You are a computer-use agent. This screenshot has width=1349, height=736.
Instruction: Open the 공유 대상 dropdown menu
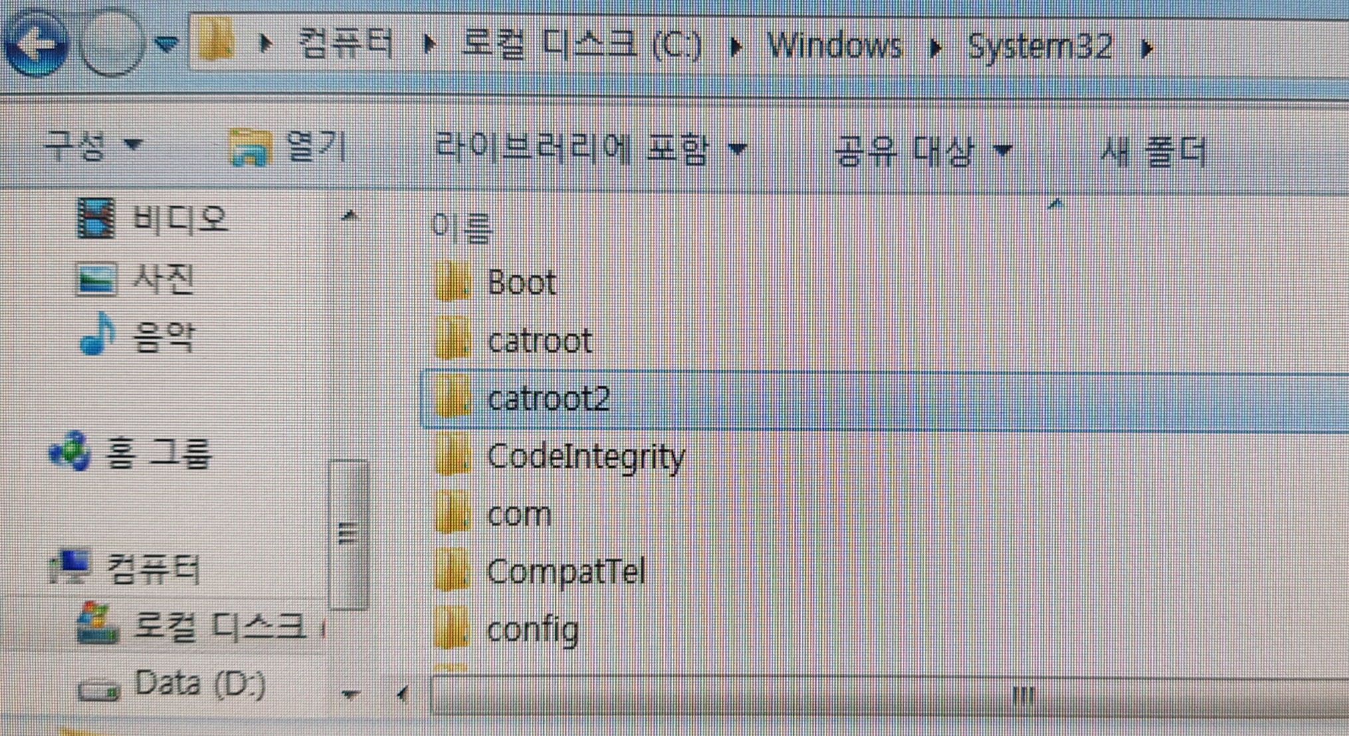923,152
